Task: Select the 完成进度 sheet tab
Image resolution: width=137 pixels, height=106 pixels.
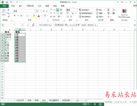Action: point(66,101)
